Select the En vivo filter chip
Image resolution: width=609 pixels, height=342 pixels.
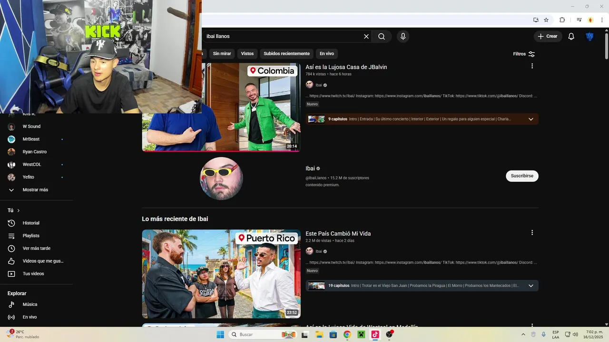pos(327,54)
